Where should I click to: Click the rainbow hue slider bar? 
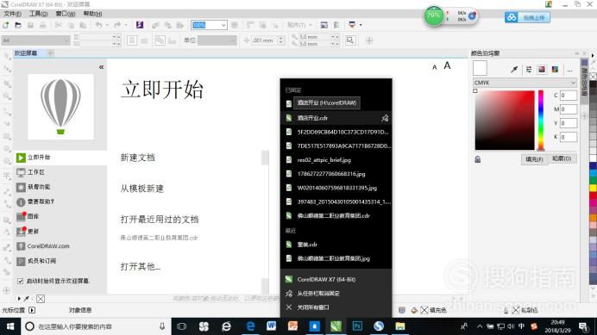(541, 121)
